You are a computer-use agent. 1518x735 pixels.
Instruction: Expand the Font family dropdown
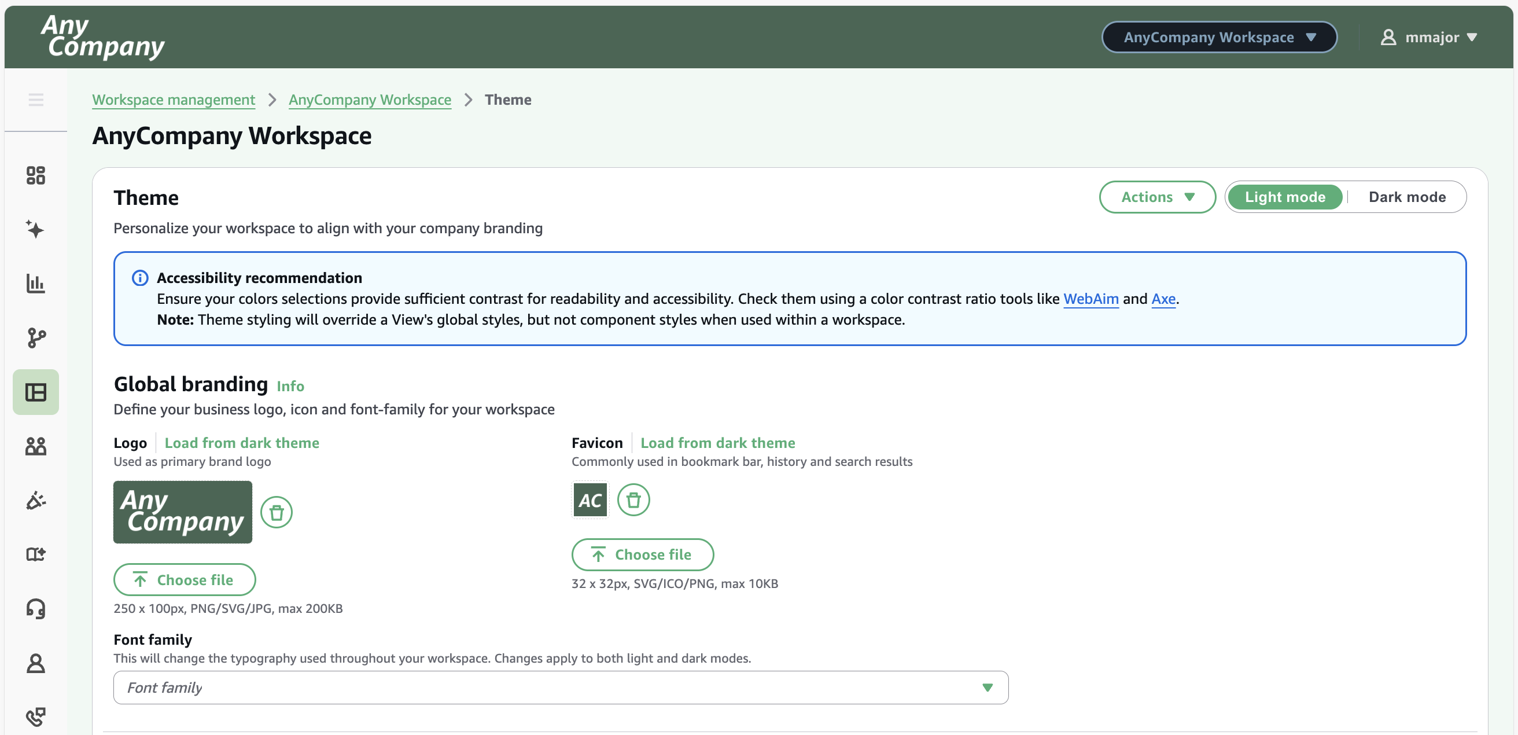point(985,688)
